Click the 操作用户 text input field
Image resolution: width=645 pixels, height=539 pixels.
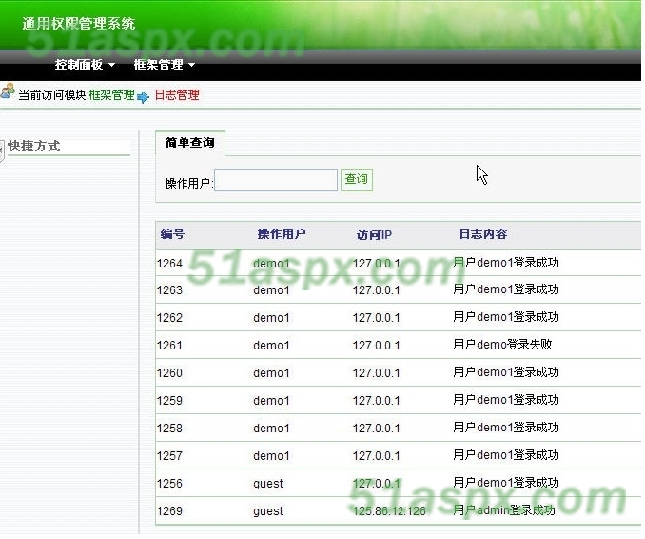coord(276,180)
